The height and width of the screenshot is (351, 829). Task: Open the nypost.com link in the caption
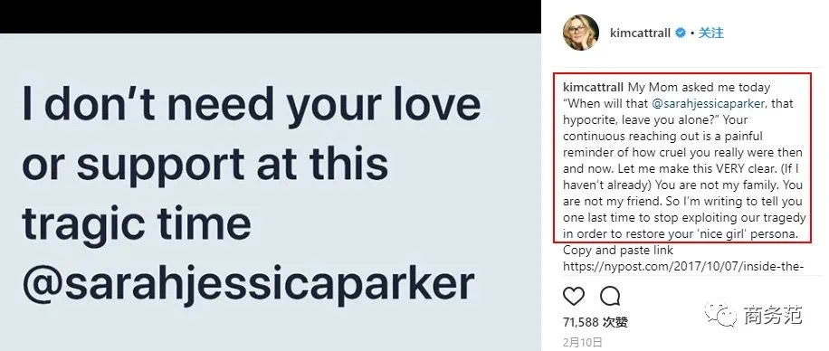point(683,267)
